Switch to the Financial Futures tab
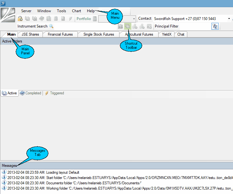The height and width of the screenshot is (194, 233). click(x=60, y=34)
